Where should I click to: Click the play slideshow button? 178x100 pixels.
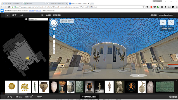click(x=163, y=22)
